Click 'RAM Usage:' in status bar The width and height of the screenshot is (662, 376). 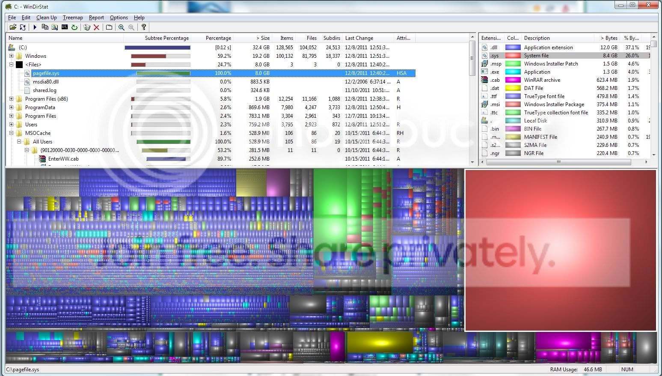564,369
